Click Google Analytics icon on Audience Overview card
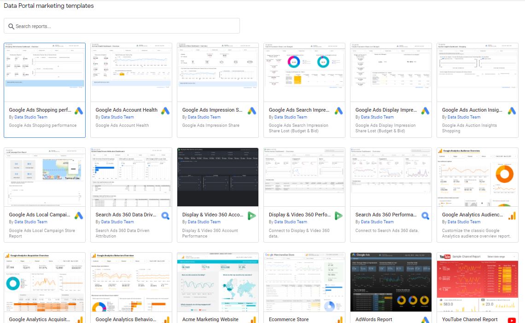The width and height of the screenshot is (525, 323). (x=512, y=215)
